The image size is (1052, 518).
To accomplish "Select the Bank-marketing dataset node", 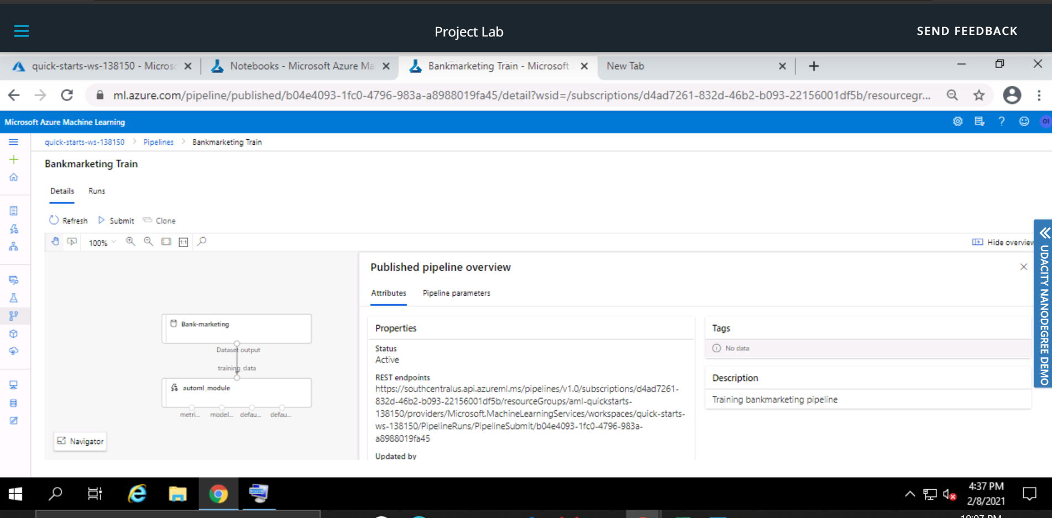I will 237,328.
